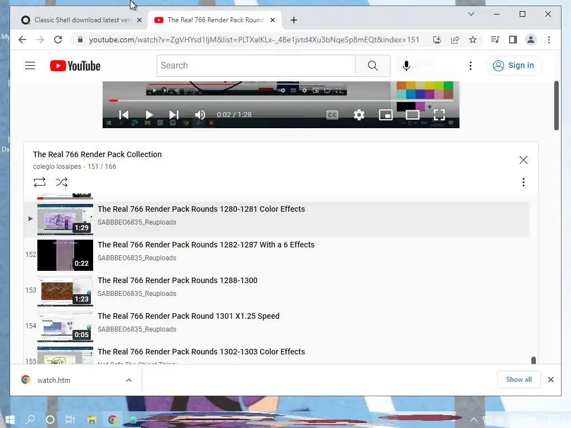Play the video with the play button
The height and width of the screenshot is (428, 571).
click(x=149, y=115)
